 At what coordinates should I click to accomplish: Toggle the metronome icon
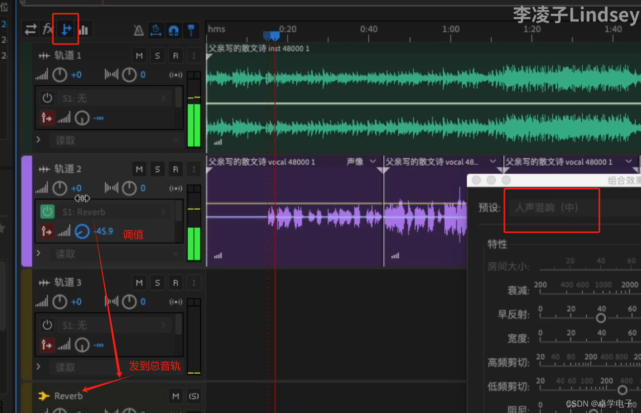click(x=139, y=30)
